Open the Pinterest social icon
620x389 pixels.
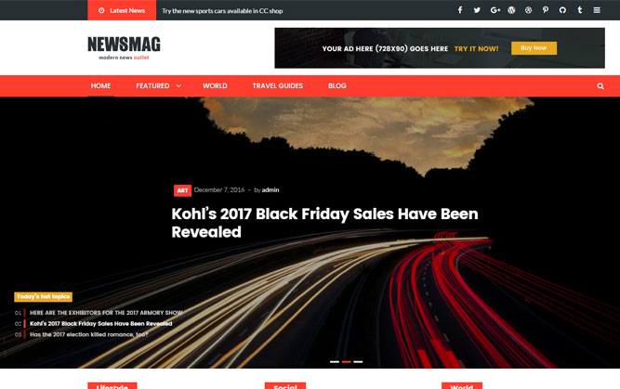coord(546,10)
